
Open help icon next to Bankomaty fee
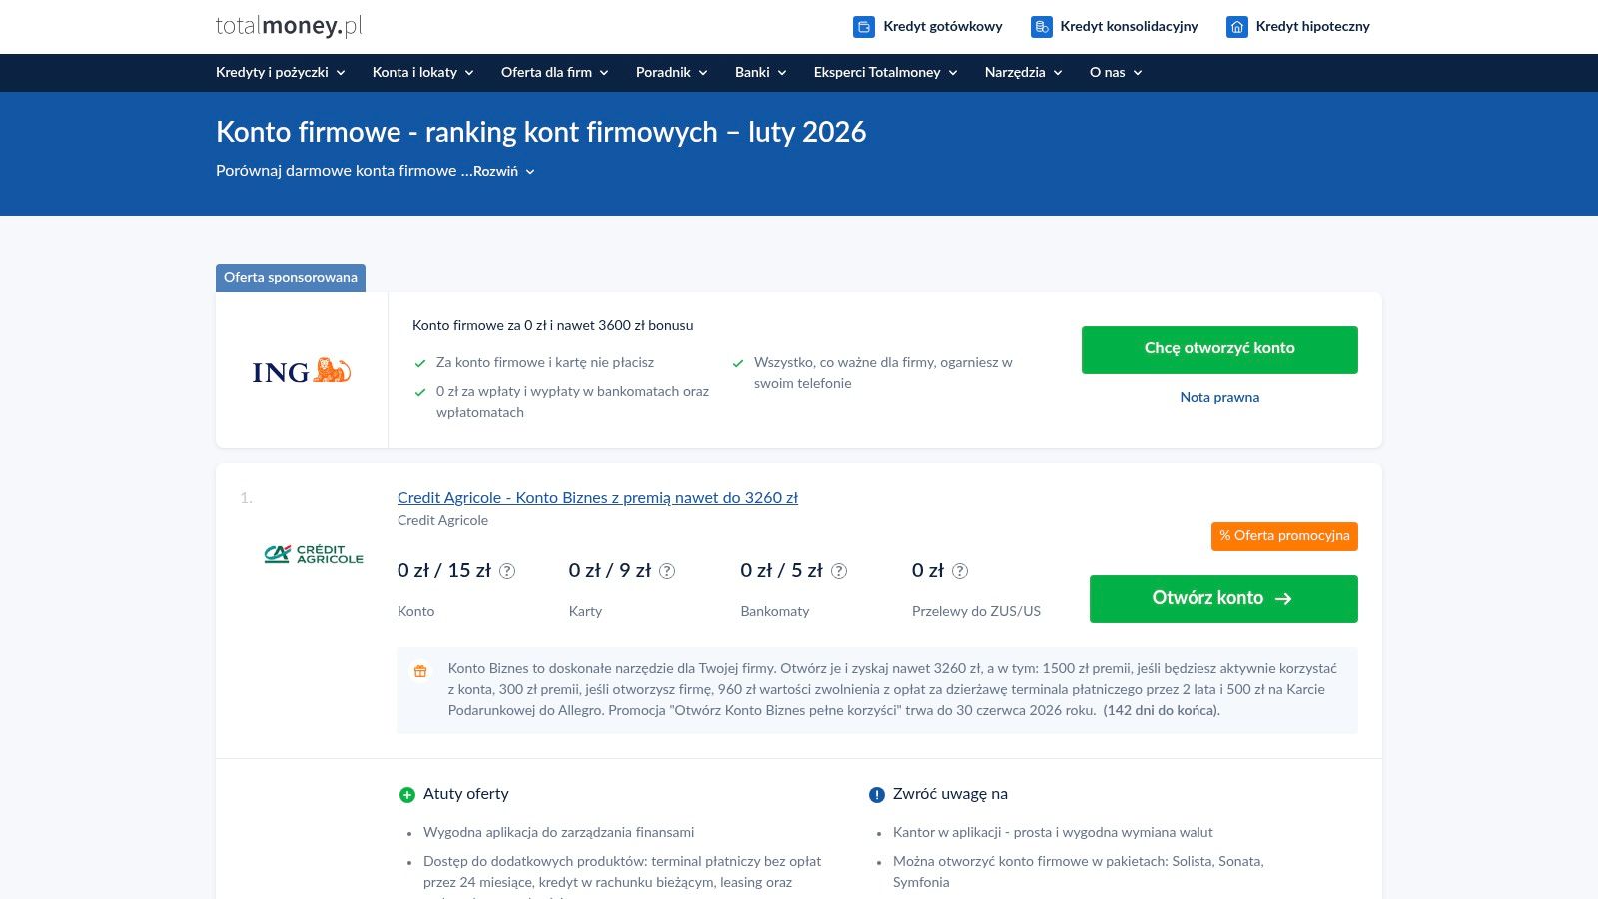(x=839, y=571)
